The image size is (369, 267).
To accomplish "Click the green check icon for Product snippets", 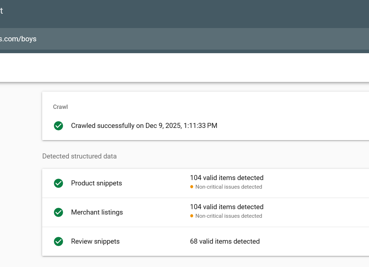I will (x=58, y=183).
